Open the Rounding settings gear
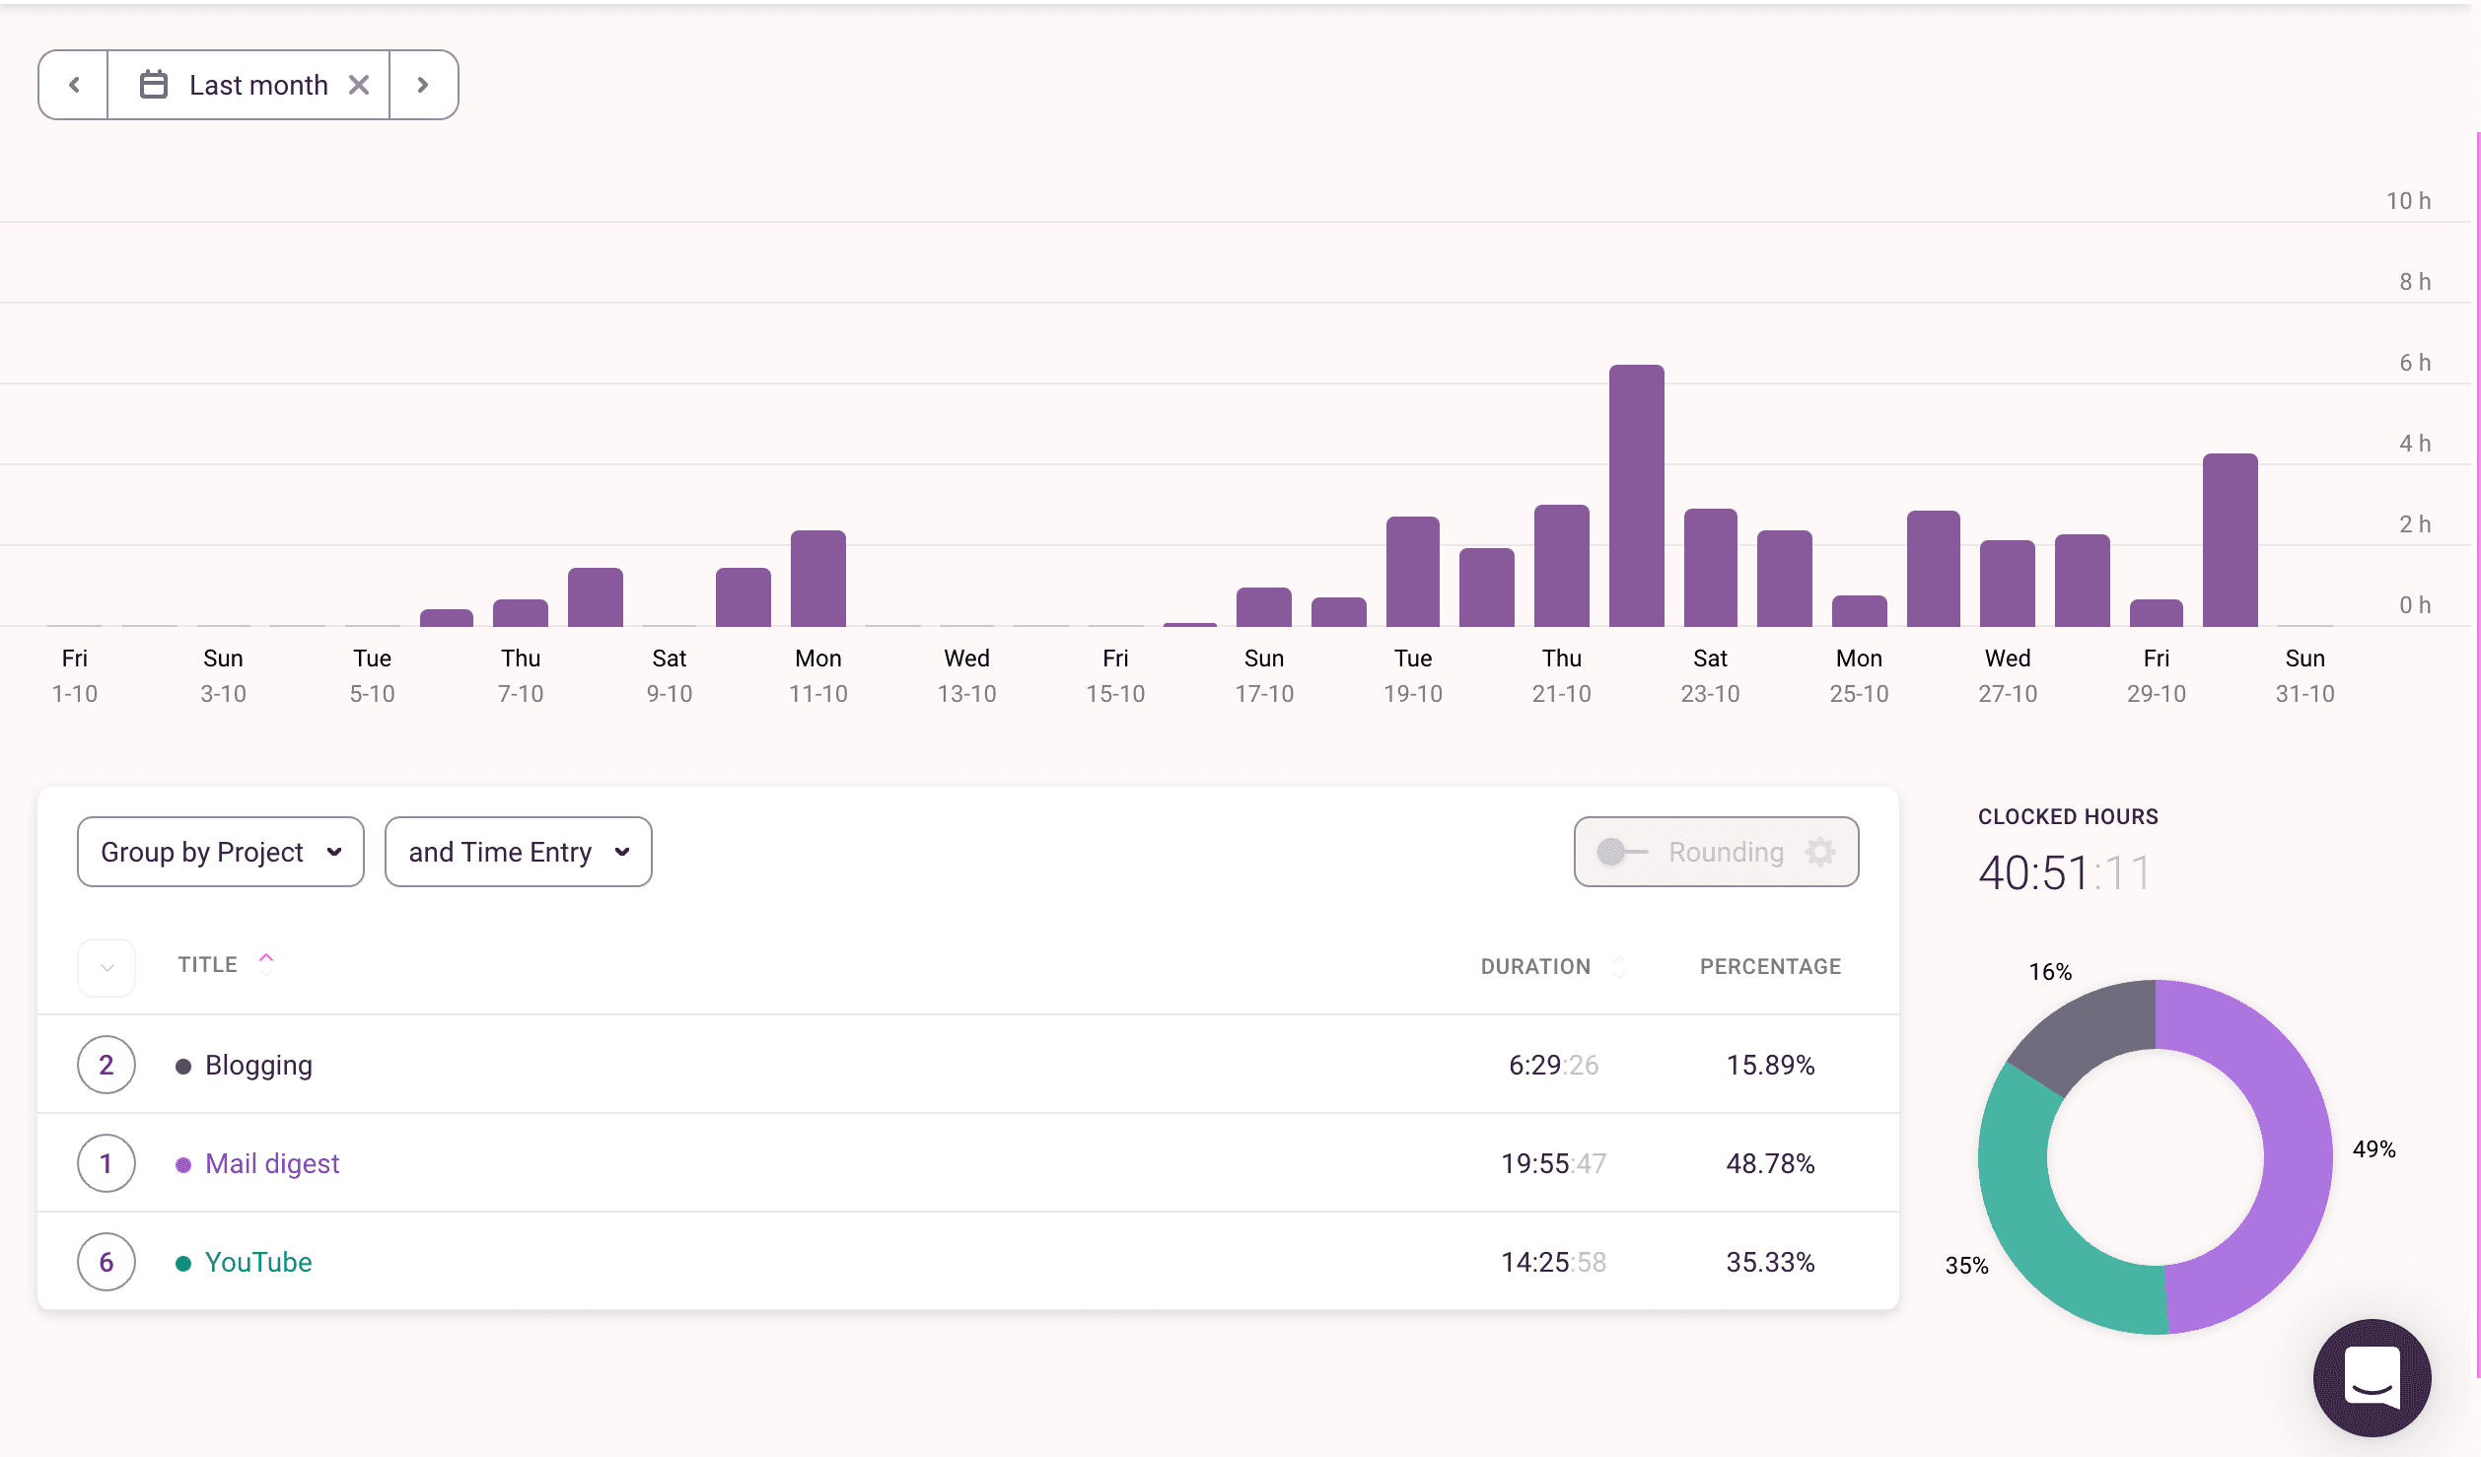2481x1457 pixels. click(1820, 852)
